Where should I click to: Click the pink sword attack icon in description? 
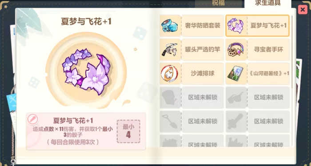tap(33, 119)
